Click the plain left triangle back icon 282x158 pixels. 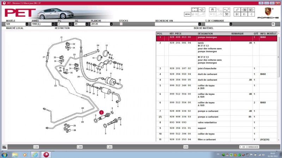(251, 14)
